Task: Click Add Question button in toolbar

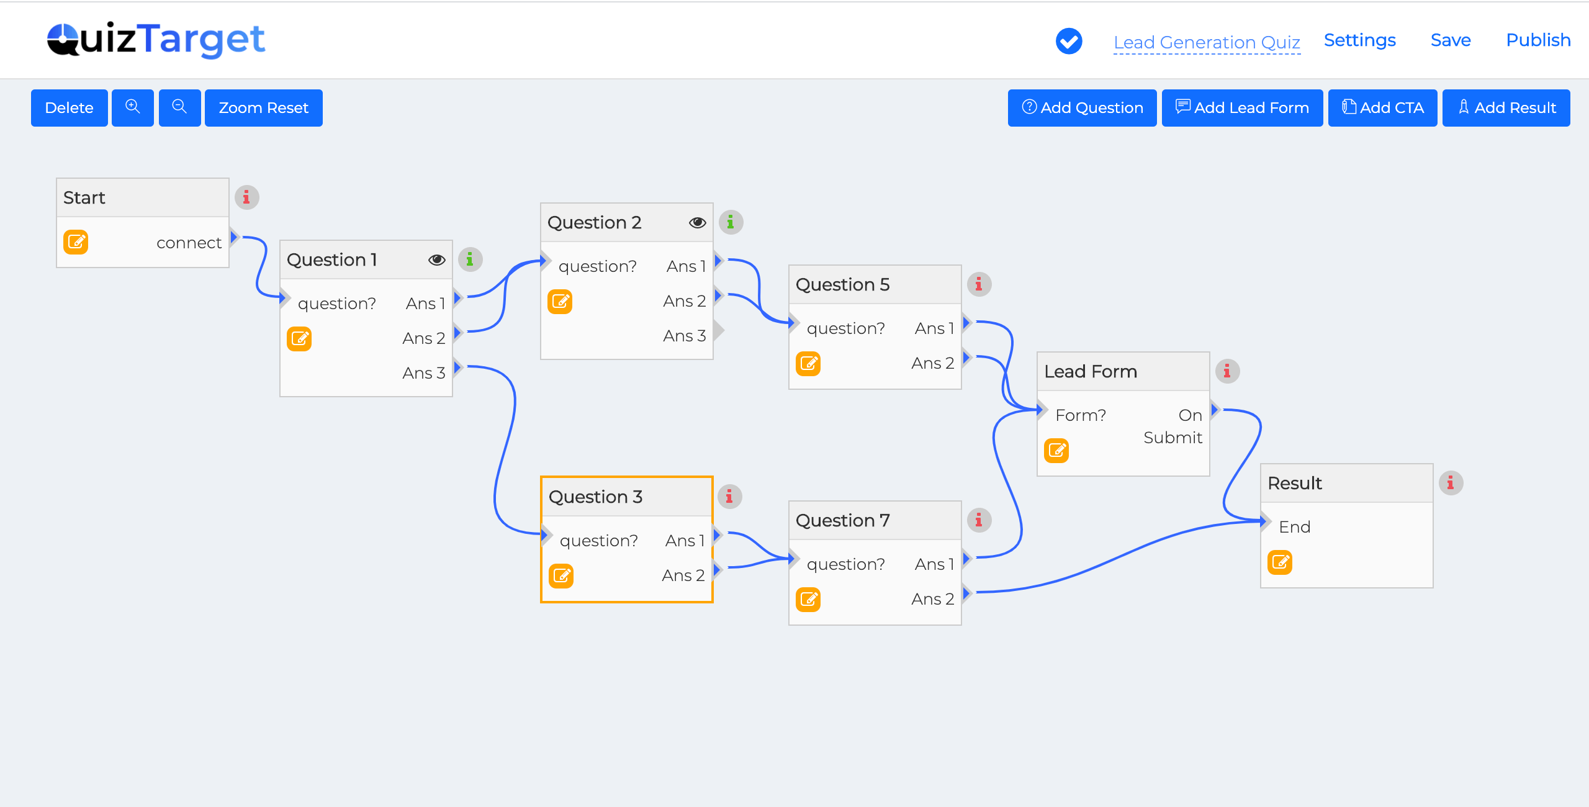Action: [x=1083, y=107]
